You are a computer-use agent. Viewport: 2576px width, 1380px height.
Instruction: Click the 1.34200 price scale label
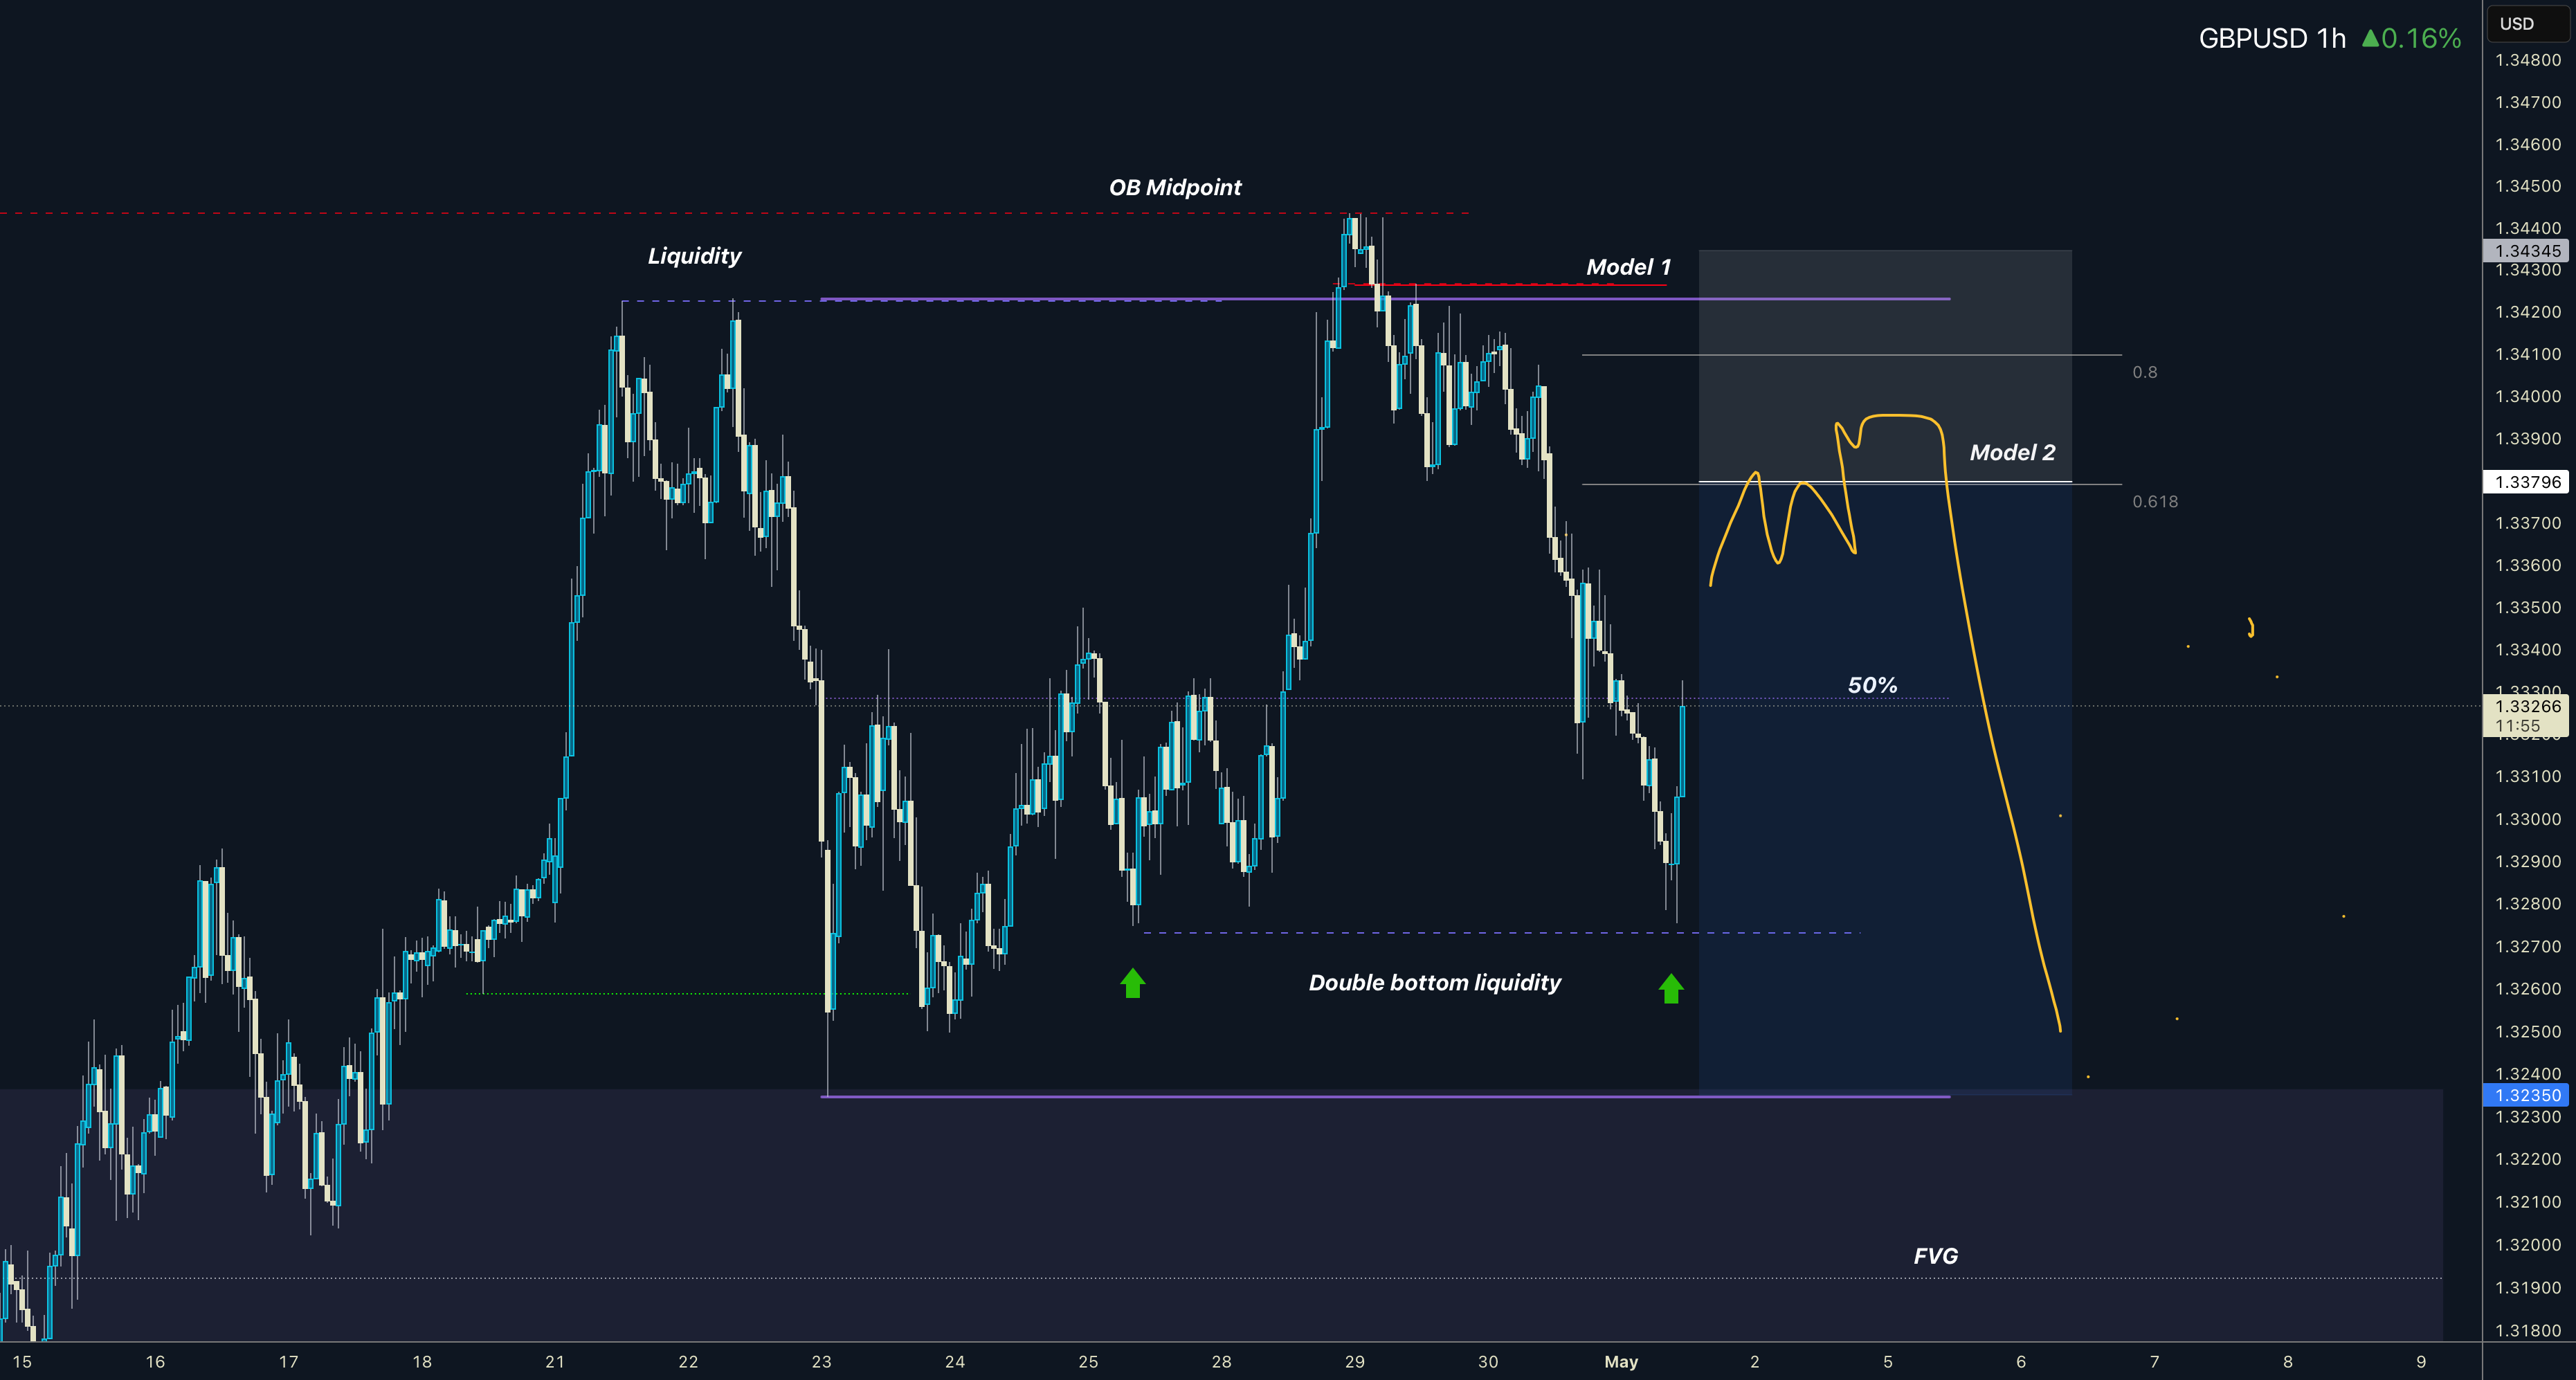(2527, 312)
